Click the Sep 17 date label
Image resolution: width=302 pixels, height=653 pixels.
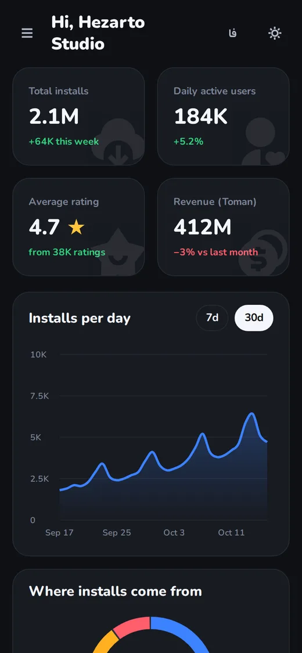pyautogui.click(x=59, y=533)
